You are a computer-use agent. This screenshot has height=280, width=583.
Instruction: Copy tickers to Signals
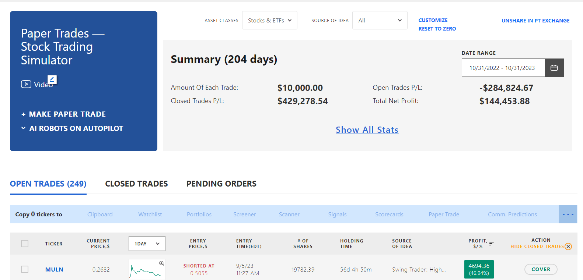click(x=337, y=214)
